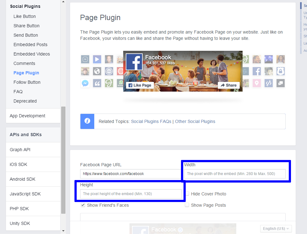The width and height of the screenshot is (307, 234).
Task: Click the globe icon in the banner
Action: tap(97, 71)
